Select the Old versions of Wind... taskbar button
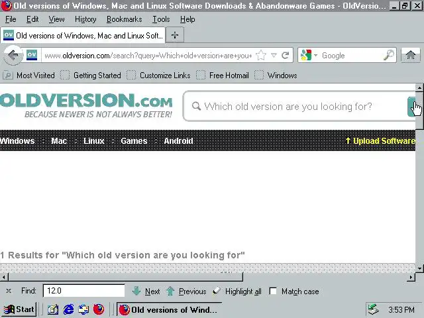This screenshot has width=424, height=318. (170, 309)
